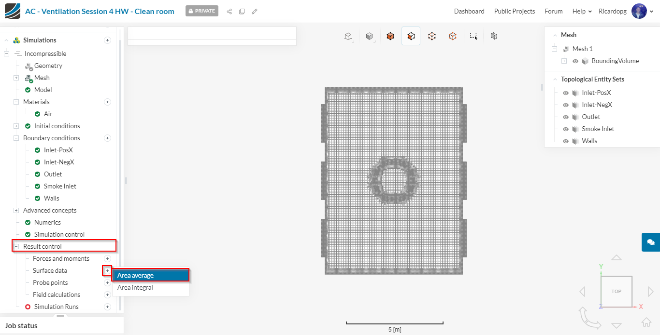Screen dimensions: 660x335
Task: Add Forces and moments result control
Action: pos(108,259)
